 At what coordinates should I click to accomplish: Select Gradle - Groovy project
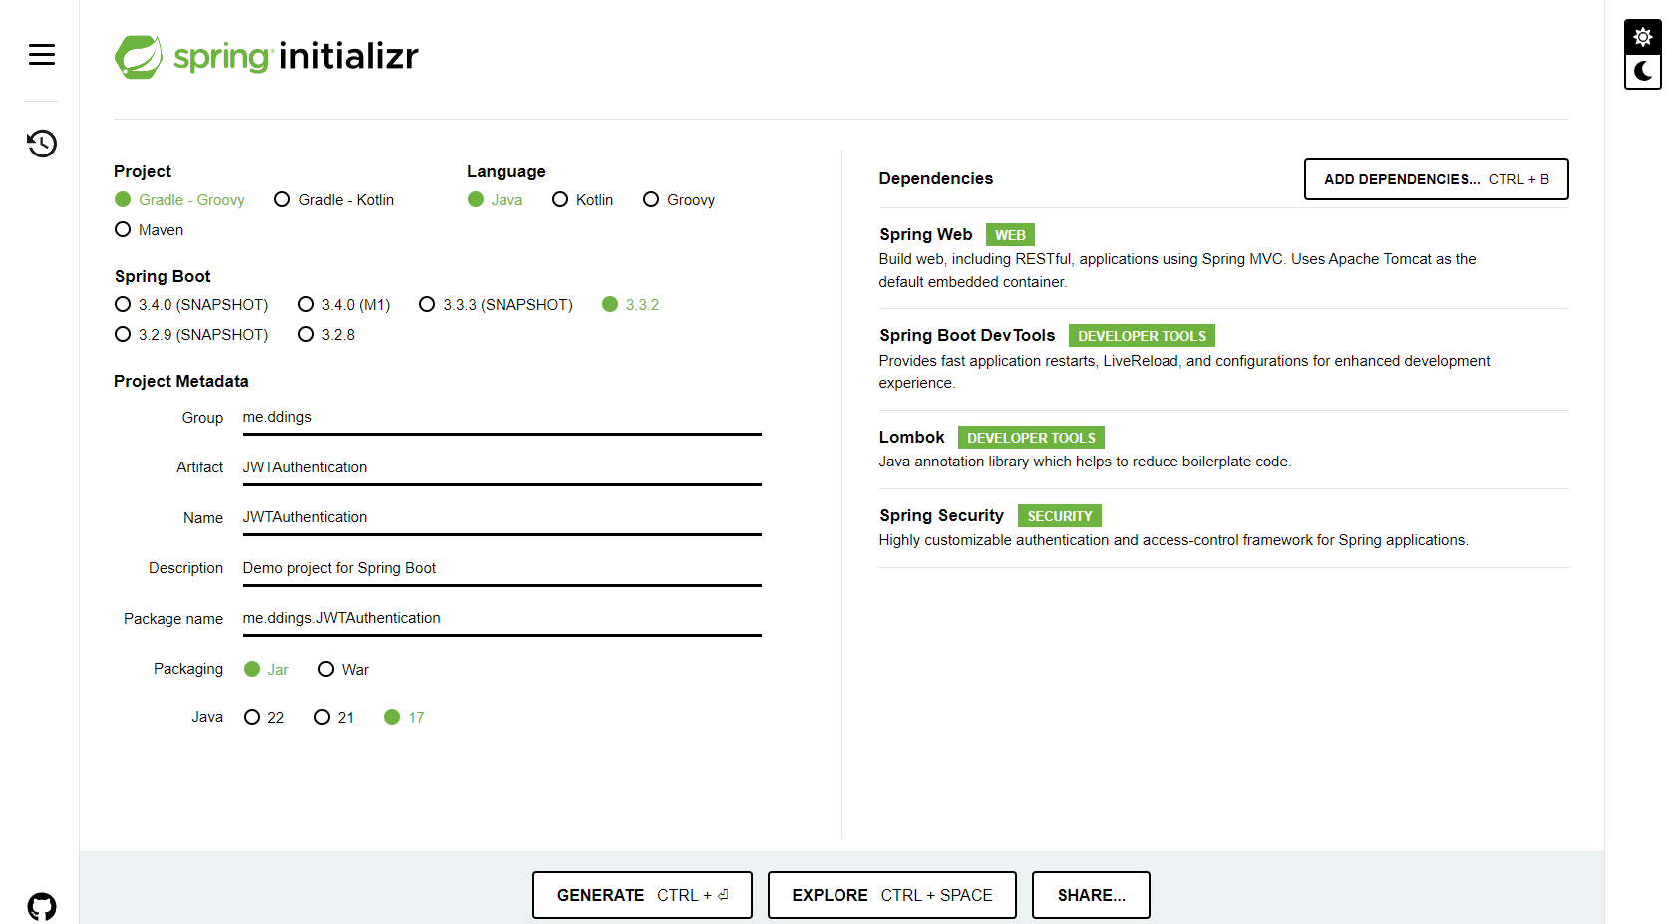tap(179, 200)
